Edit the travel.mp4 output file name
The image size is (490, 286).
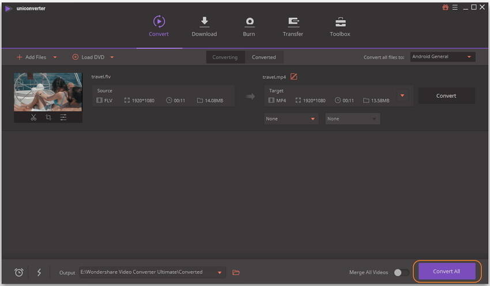point(294,77)
